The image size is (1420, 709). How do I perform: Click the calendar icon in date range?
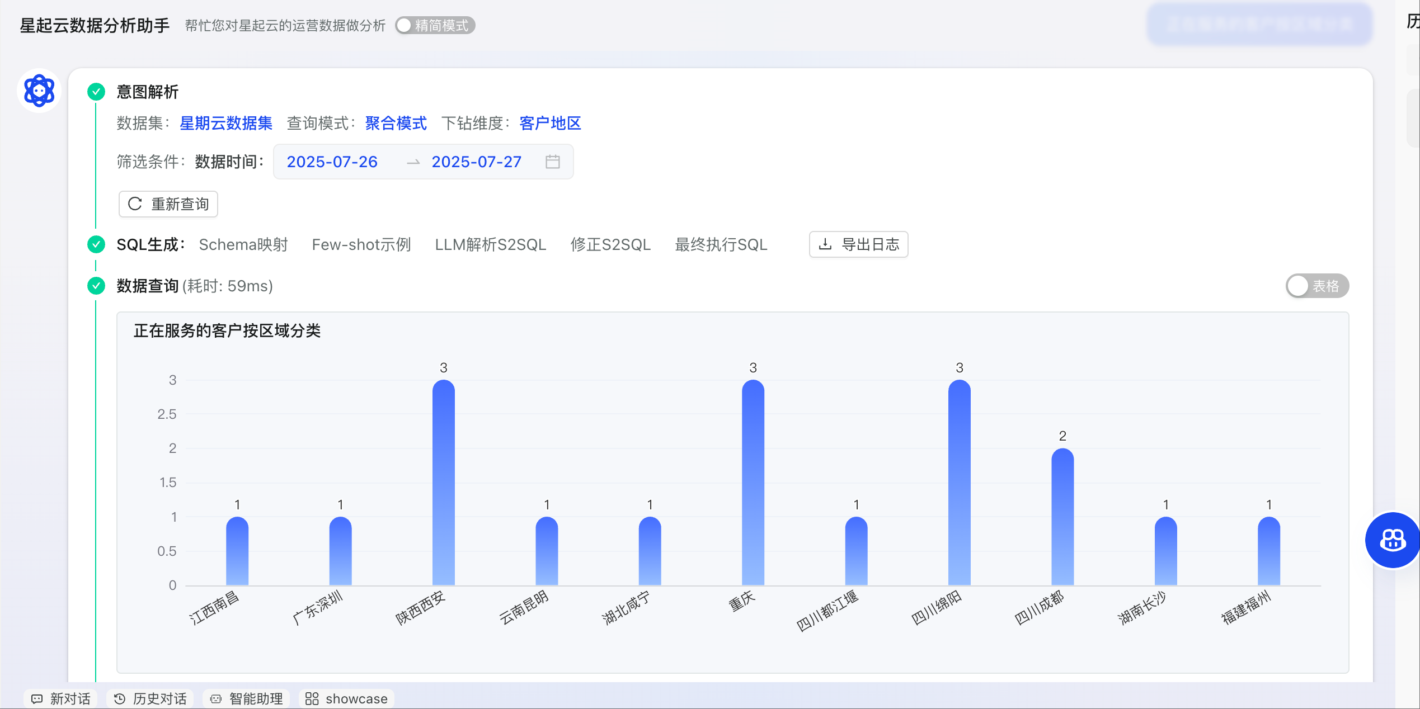(552, 162)
